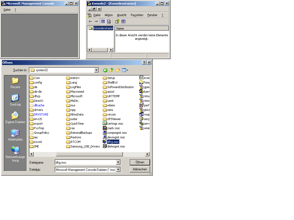Screen dimensions: 294x220
Task: Click the Konsolenstamm folder tree node
Action: pyautogui.click(x=101, y=28)
